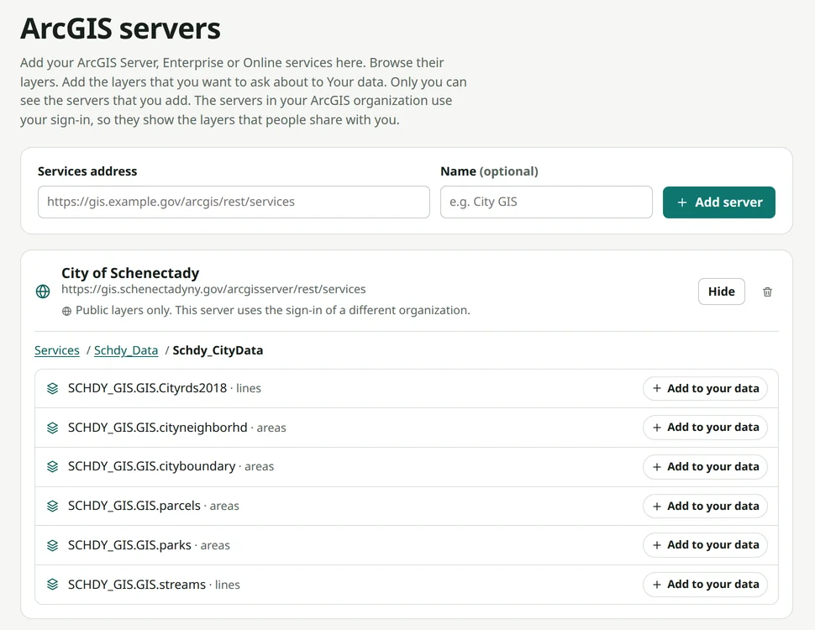Click the Services address field label
Viewport: 815px width, 630px height.
(87, 171)
